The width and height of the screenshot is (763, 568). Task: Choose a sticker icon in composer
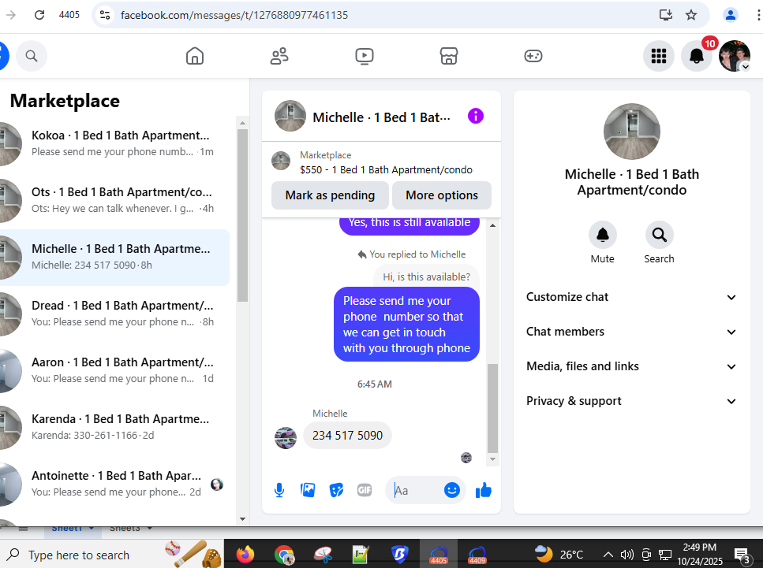pyautogui.click(x=336, y=490)
